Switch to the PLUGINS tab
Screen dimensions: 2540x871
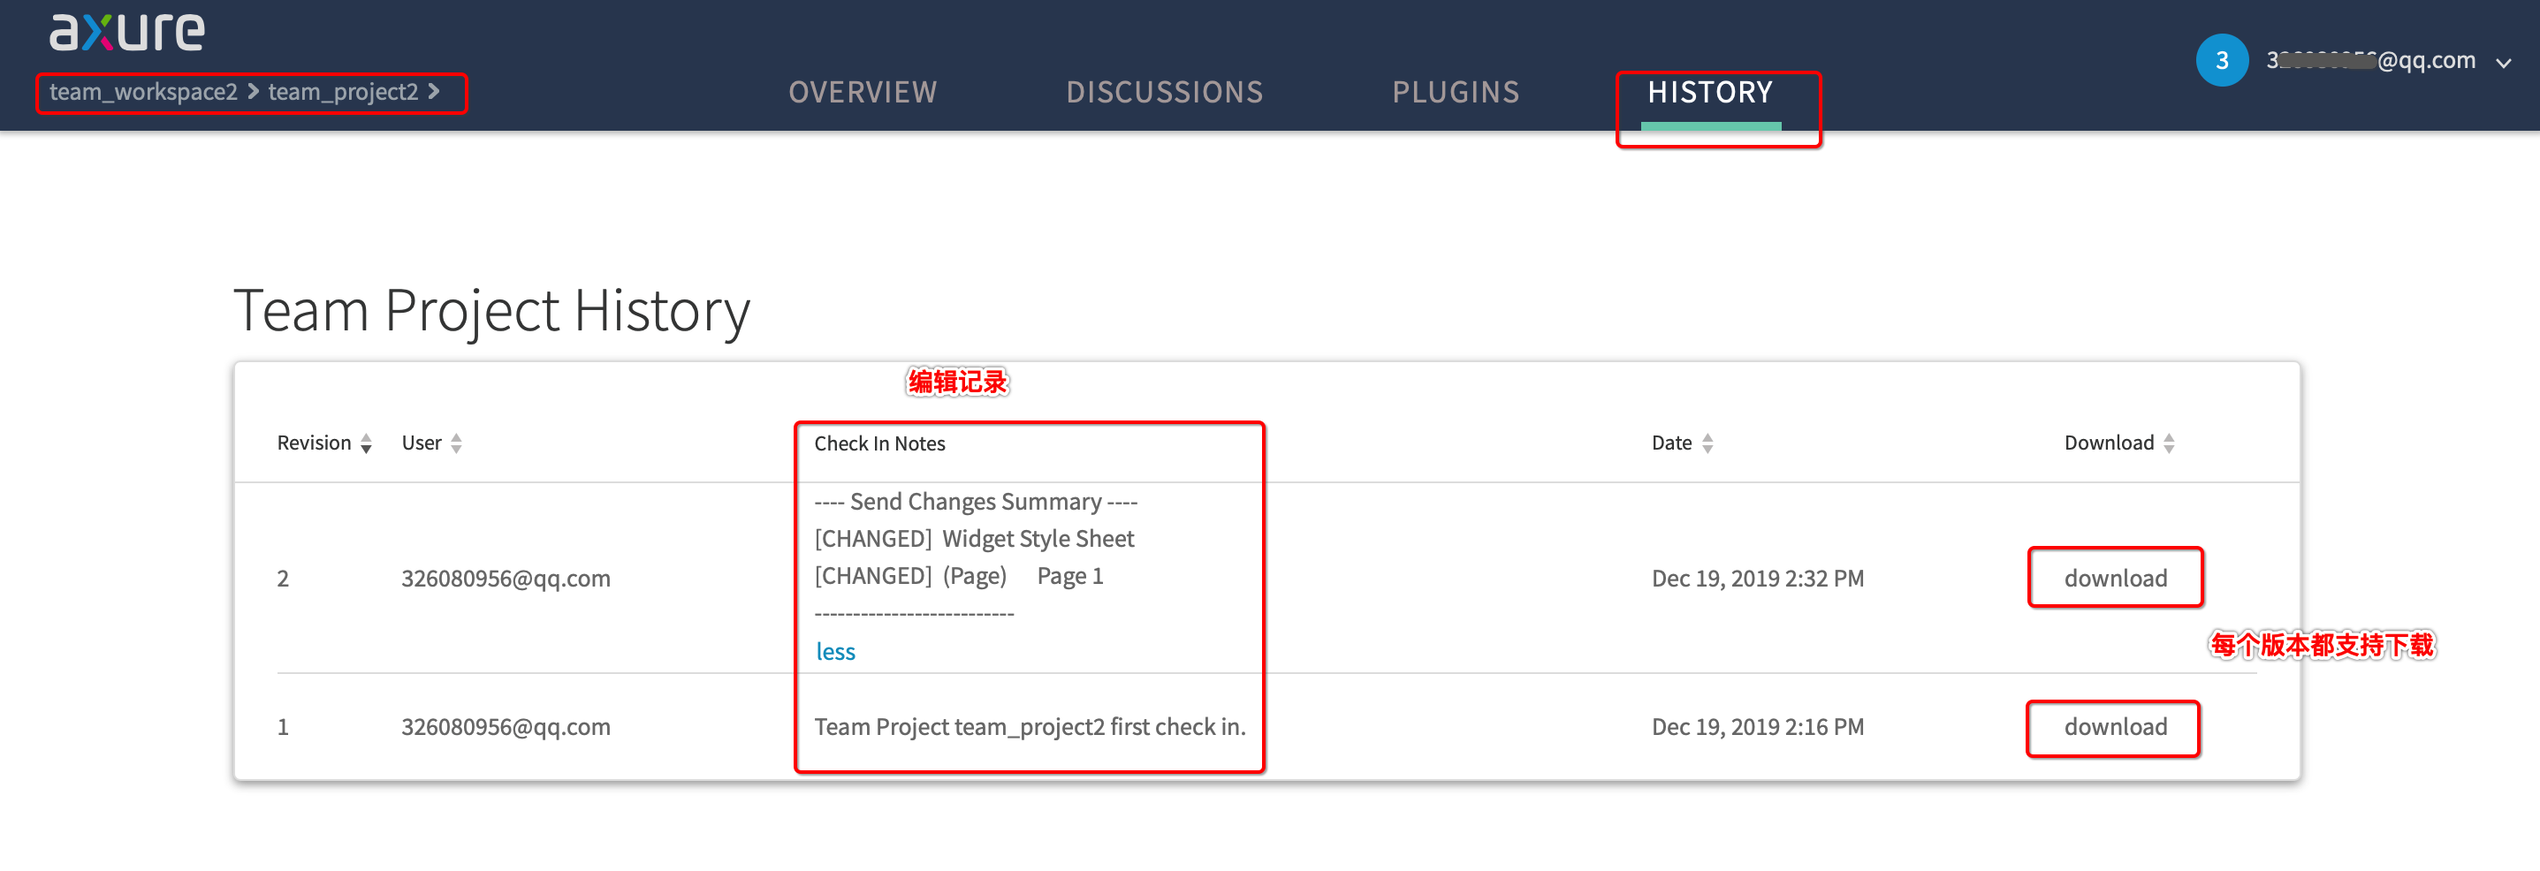[x=1456, y=93]
